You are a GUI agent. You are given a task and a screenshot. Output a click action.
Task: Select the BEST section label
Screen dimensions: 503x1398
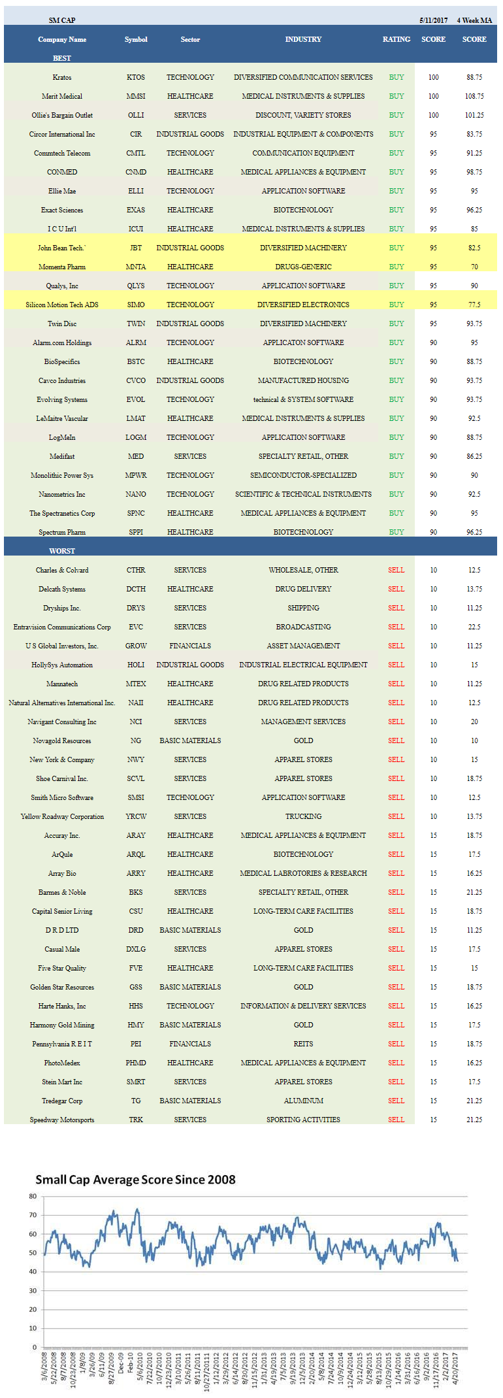(x=62, y=58)
